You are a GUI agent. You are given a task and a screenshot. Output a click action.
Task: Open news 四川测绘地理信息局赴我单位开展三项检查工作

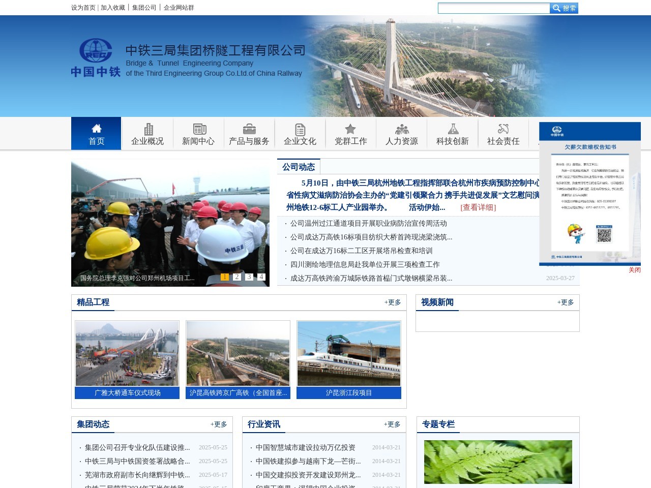365,264
